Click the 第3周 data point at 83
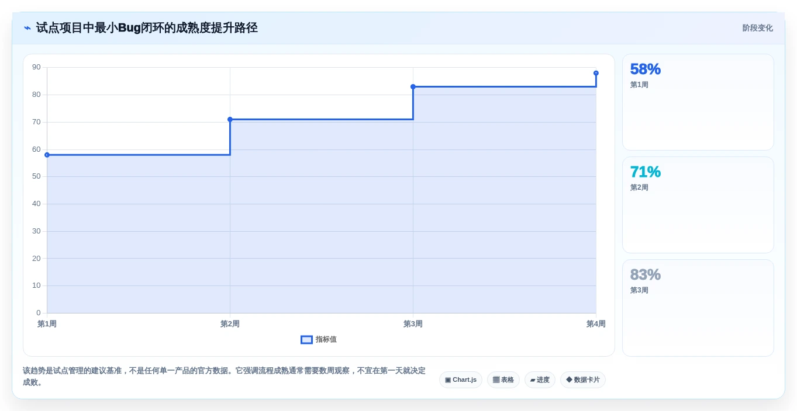 pyautogui.click(x=413, y=86)
